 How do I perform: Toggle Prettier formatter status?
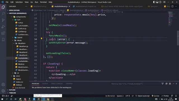click(x=165, y=96)
